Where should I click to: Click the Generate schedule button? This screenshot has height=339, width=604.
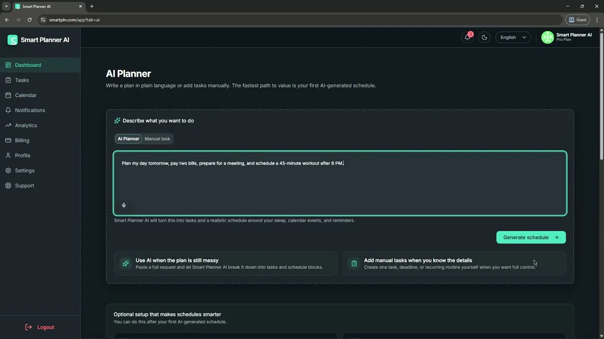tap(531, 237)
